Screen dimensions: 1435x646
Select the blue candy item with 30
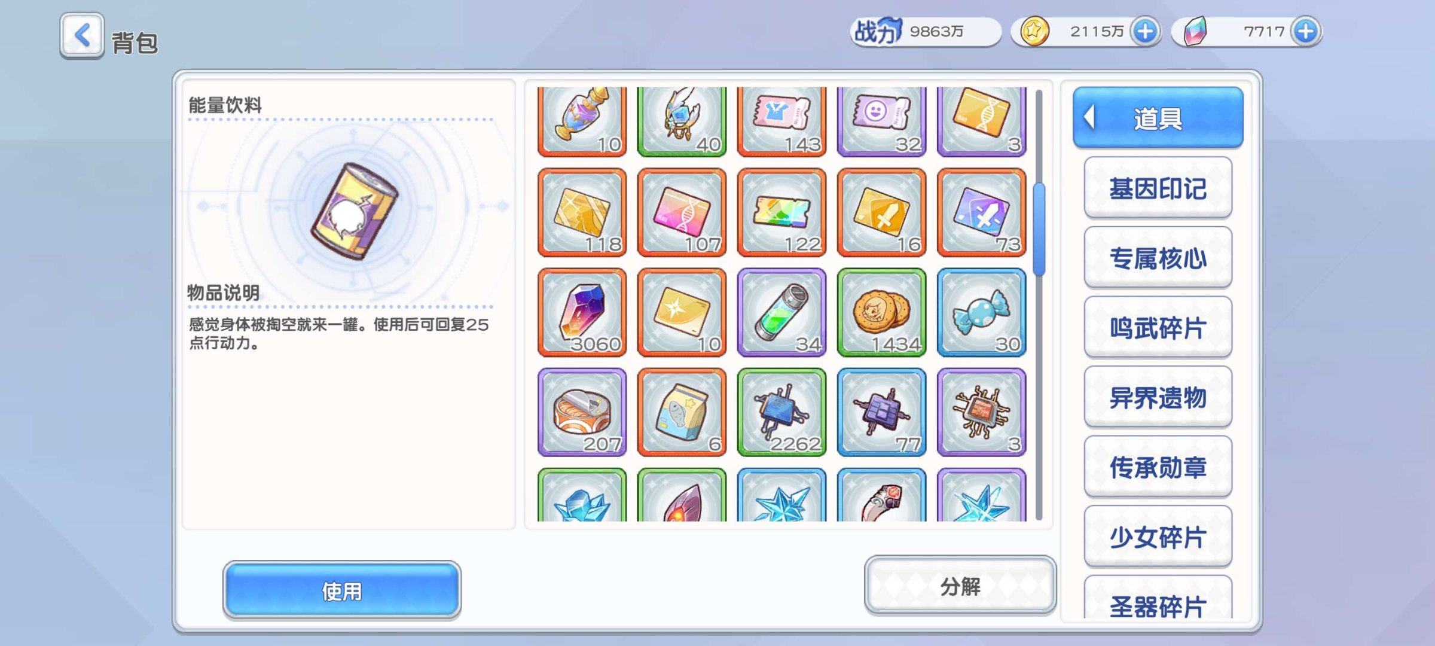click(x=982, y=312)
